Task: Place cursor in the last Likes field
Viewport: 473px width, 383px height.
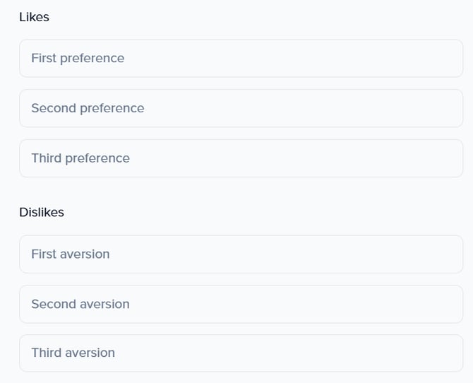Action: [x=241, y=158]
